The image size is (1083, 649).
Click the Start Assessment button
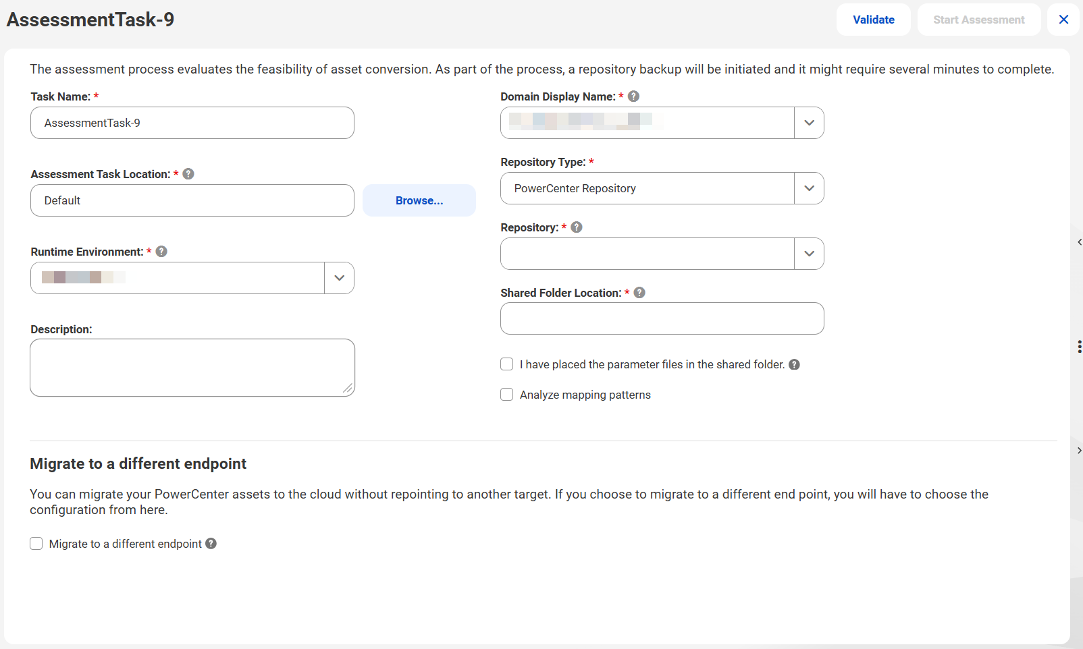click(x=979, y=20)
